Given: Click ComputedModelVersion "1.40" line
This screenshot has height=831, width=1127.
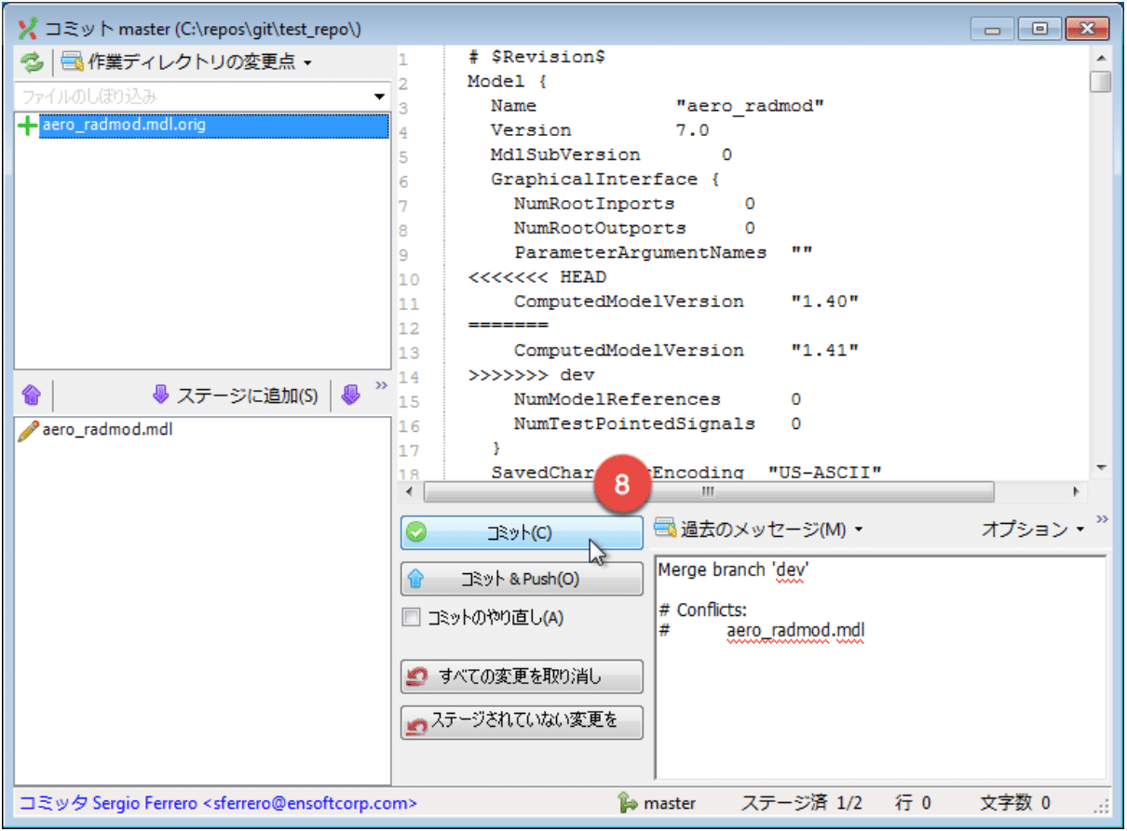Looking at the screenshot, I should (x=686, y=302).
